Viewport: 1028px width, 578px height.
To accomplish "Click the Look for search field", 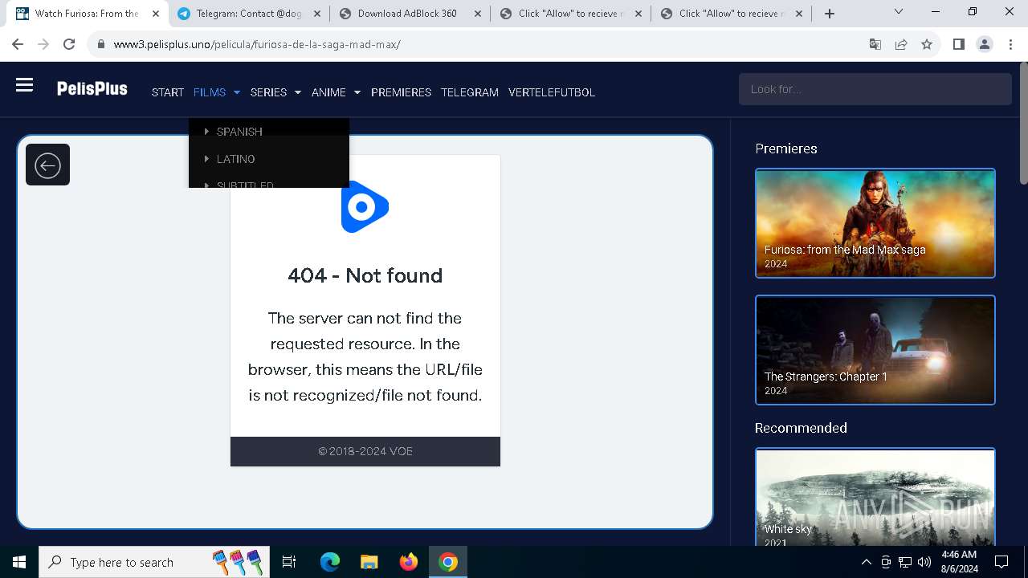I will (x=875, y=89).
